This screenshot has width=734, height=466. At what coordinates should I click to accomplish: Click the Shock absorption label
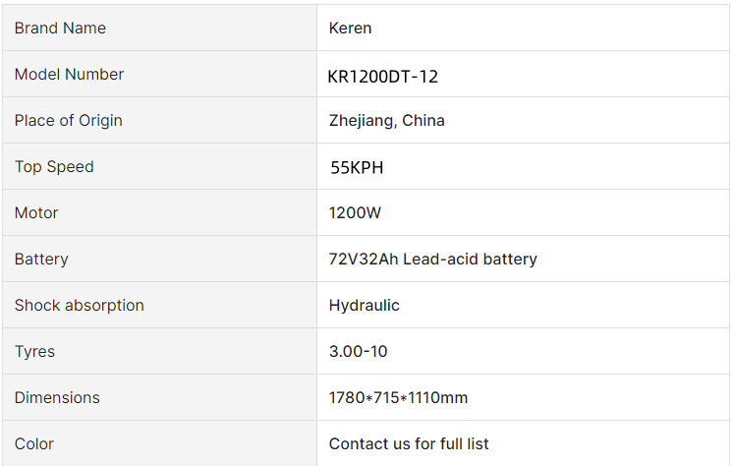(80, 306)
